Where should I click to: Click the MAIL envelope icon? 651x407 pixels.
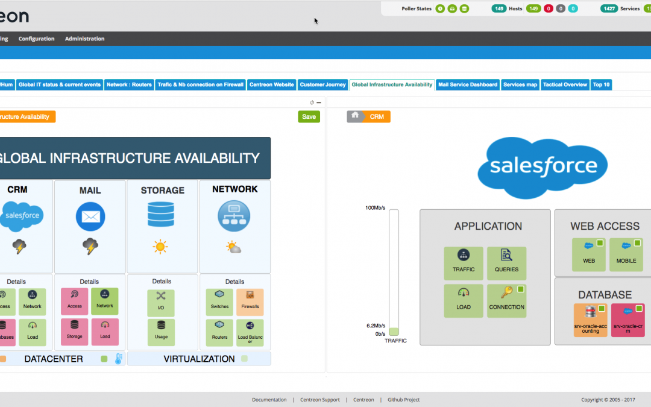tap(90, 216)
